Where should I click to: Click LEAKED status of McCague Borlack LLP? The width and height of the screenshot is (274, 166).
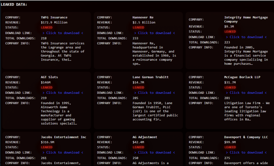click(x=230, y=87)
